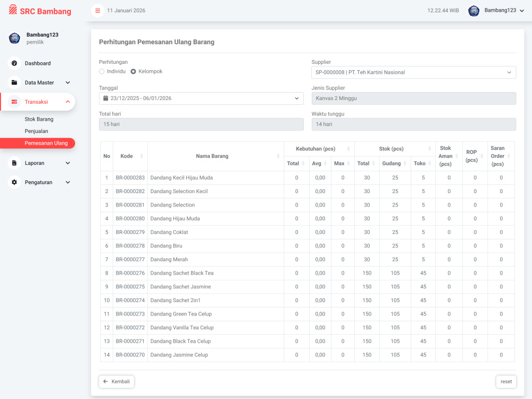Click the calendar icon in Tanggal field
The height and width of the screenshot is (399, 532).
(x=105, y=98)
